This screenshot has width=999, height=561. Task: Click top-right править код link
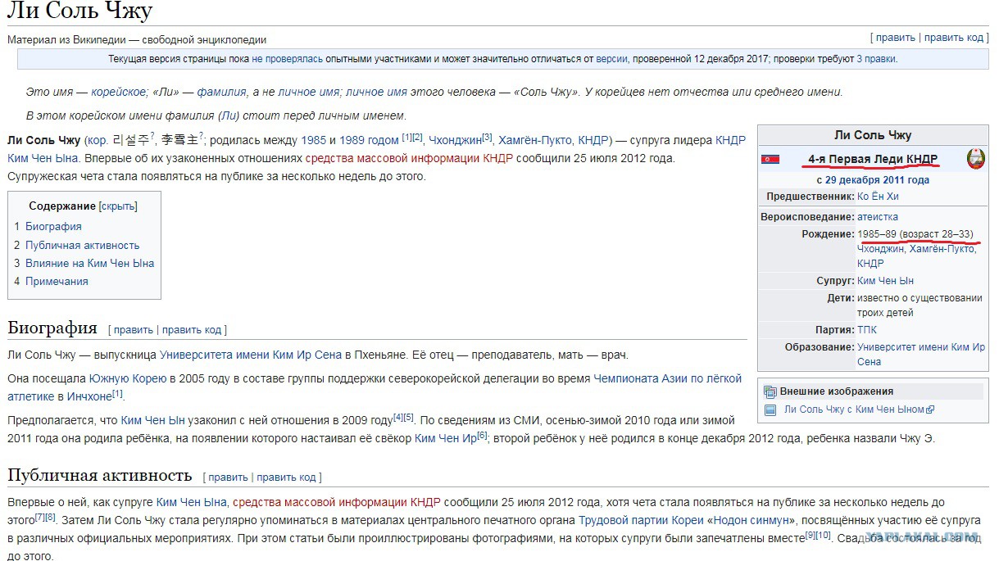pos(953,38)
